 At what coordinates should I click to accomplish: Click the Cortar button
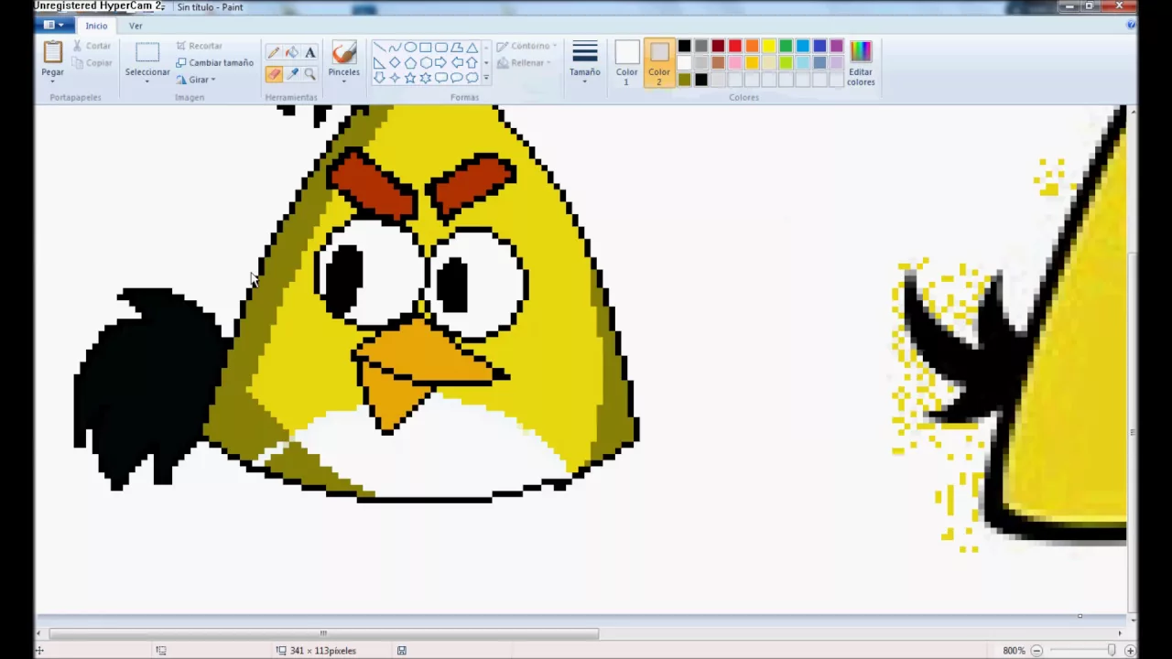[92, 46]
